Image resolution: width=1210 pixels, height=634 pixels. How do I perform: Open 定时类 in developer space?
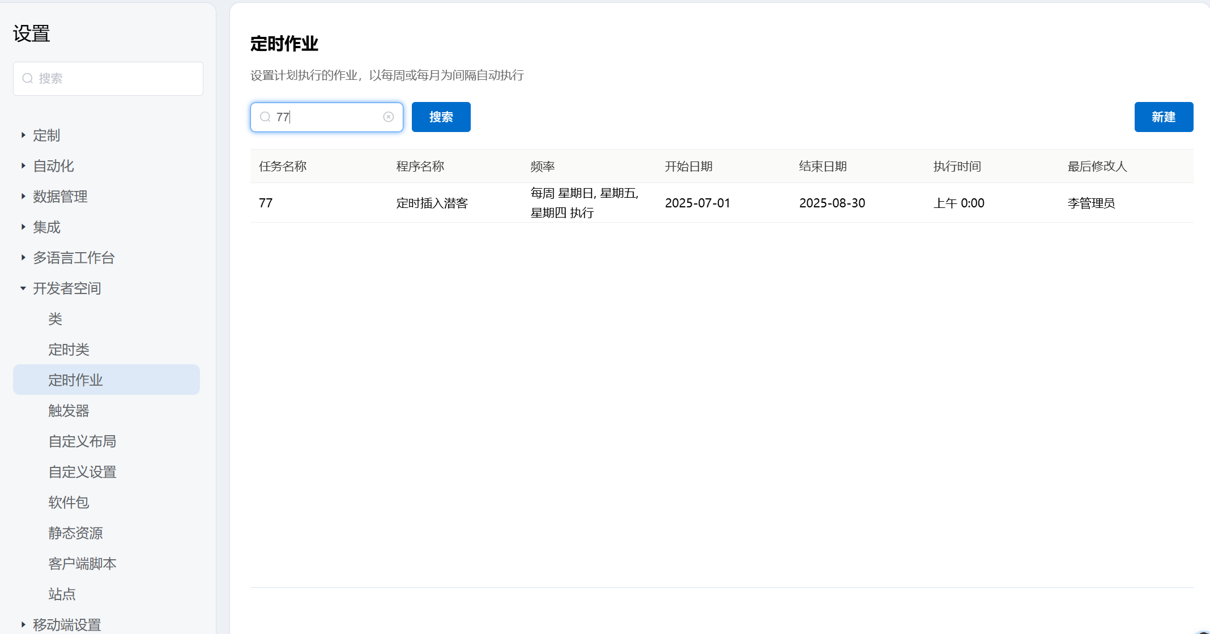tap(69, 350)
